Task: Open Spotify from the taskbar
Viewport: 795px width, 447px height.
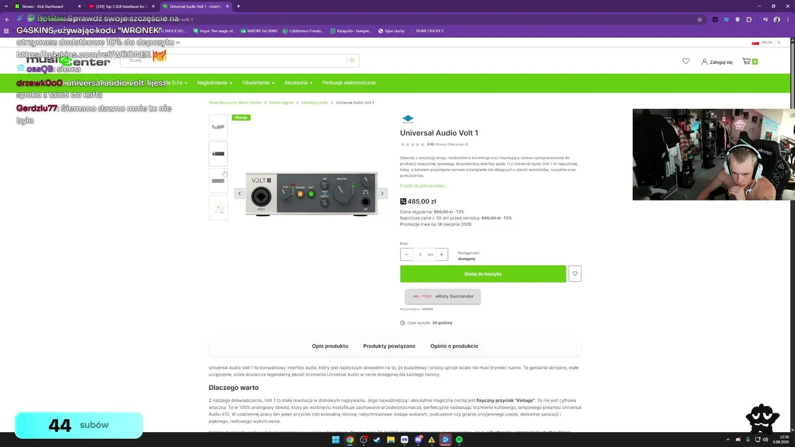Action: coord(459,440)
